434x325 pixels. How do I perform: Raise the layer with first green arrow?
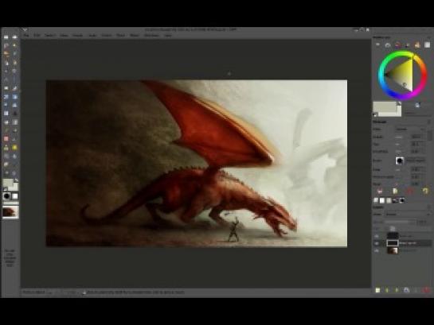[387, 290]
